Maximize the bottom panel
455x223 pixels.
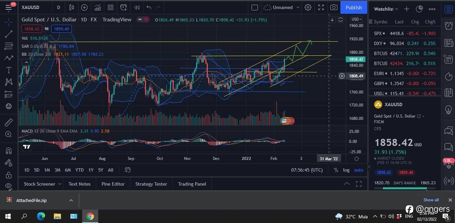click(x=359, y=184)
